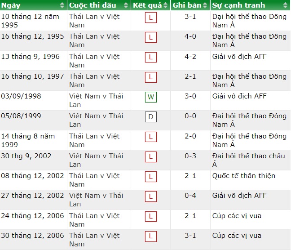Image resolution: width=291 pixels, height=250 pixels.
Task: Select the 0-4 score on 27 tháng 12, 2002
Action: pos(190,196)
